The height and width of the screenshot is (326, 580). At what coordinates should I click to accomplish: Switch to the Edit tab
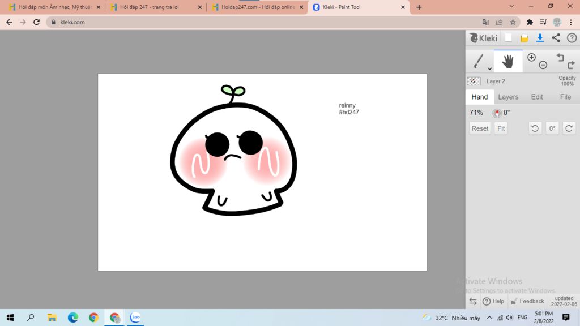click(537, 97)
